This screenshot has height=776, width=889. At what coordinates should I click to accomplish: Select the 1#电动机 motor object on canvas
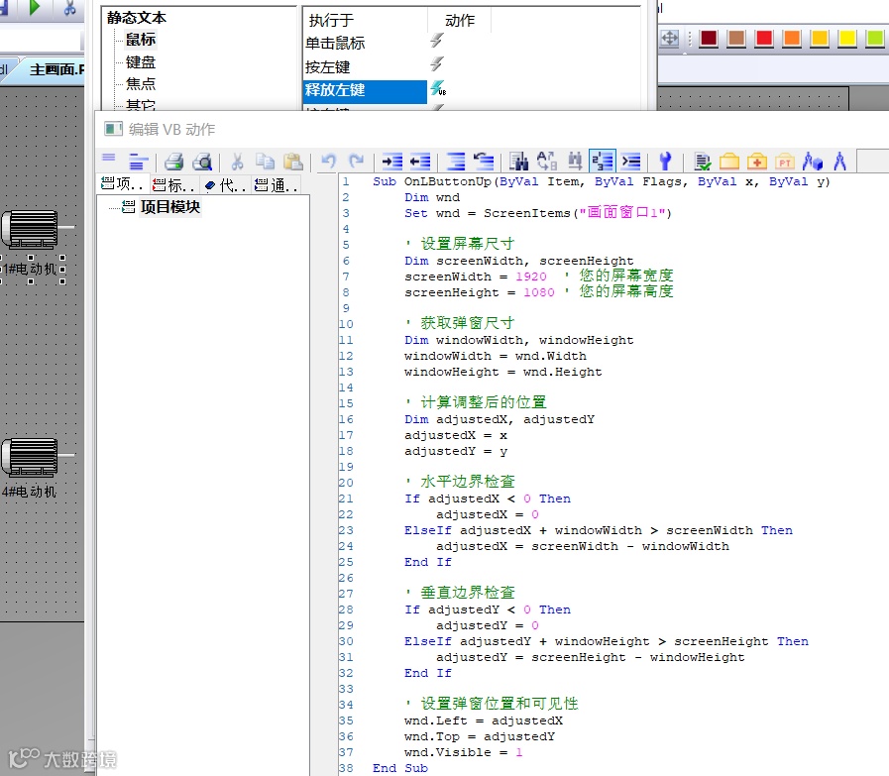tap(30, 230)
